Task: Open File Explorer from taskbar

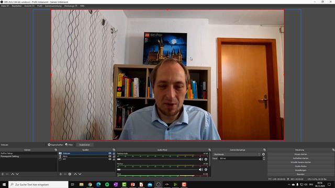Action: pyautogui.click(x=82, y=184)
